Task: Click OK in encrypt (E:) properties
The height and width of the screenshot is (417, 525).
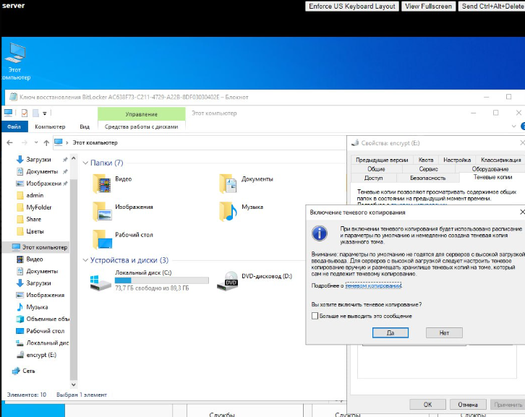Action: (427, 404)
